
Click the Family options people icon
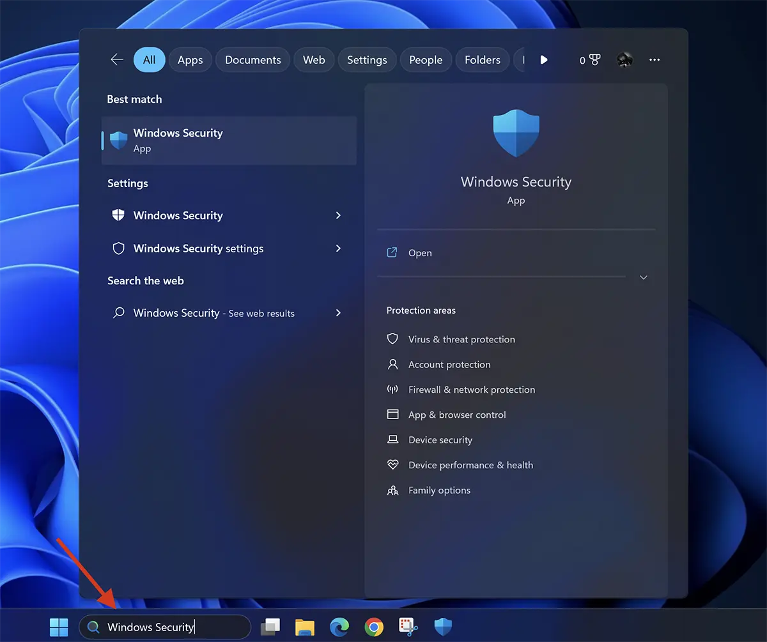[393, 491]
